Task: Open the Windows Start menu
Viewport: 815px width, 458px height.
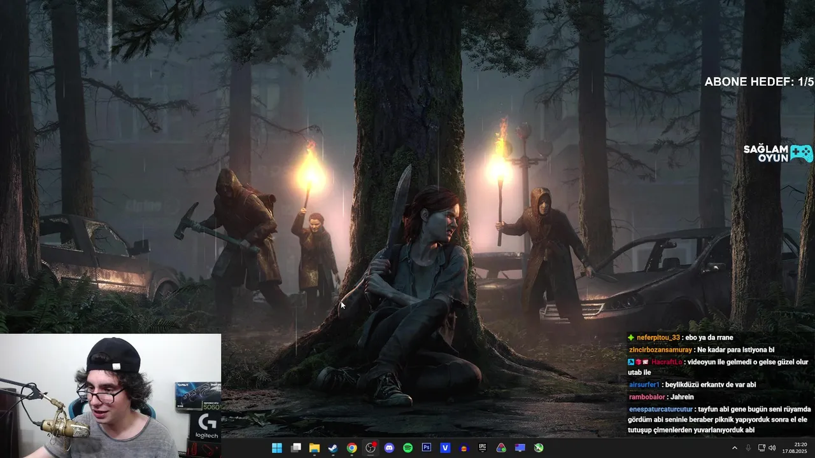Action: point(277,448)
